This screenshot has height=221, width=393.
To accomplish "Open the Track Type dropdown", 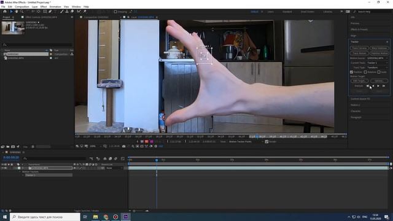I will (x=378, y=68).
